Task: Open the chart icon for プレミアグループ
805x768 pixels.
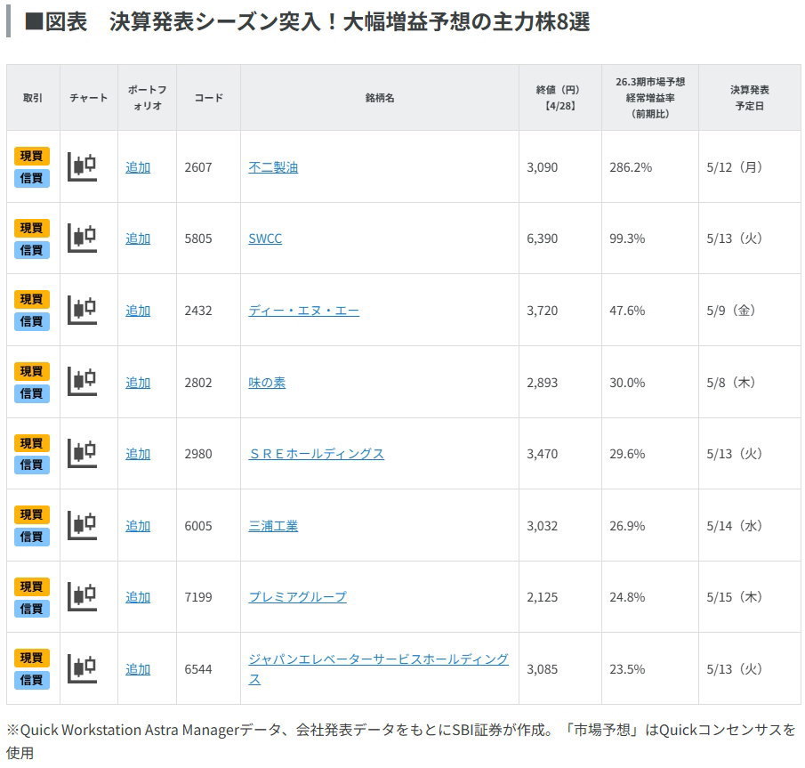Action: [x=83, y=597]
